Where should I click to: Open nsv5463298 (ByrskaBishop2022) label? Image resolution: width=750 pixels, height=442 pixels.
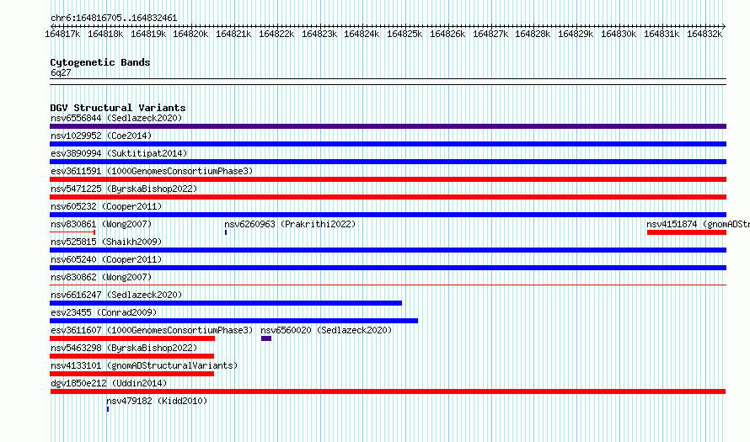(x=124, y=348)
